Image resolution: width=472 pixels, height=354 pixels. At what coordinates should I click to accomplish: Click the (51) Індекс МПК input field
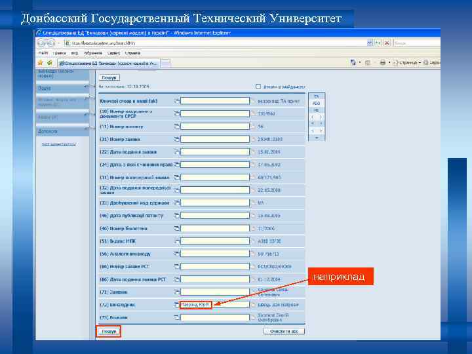pos(215,241)
